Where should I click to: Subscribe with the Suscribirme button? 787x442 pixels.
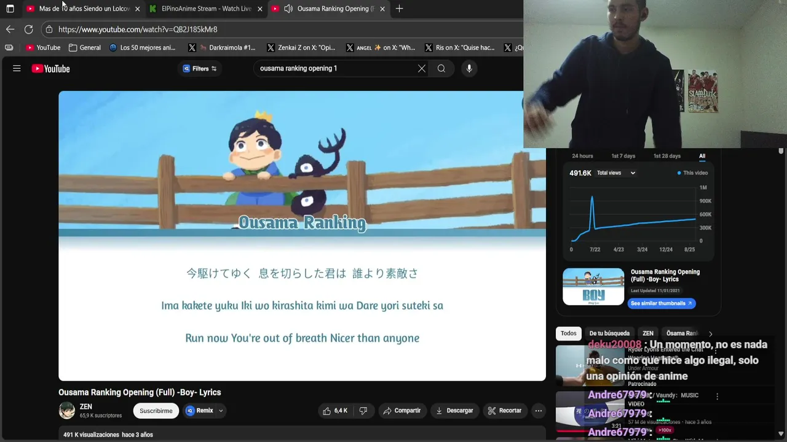click(x=156, y=411)
